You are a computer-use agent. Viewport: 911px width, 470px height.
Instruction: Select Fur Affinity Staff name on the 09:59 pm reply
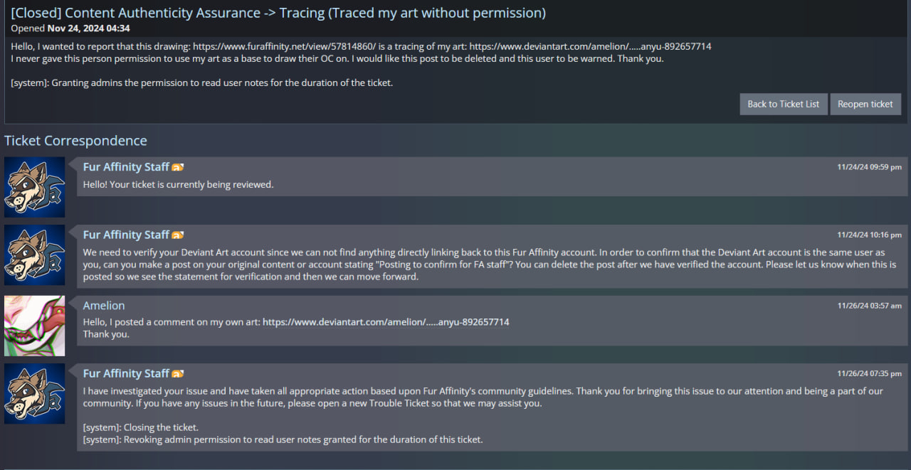[x=126, y=167]
